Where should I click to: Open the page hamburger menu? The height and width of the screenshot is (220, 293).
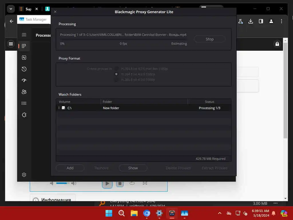pos(11,44)
